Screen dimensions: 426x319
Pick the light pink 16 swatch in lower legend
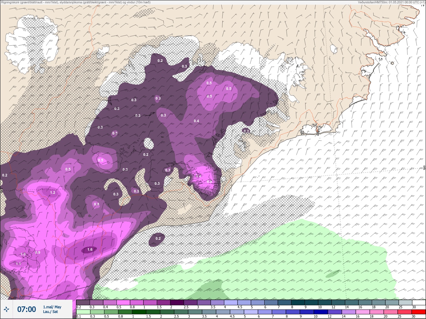(x=363, y=311)
